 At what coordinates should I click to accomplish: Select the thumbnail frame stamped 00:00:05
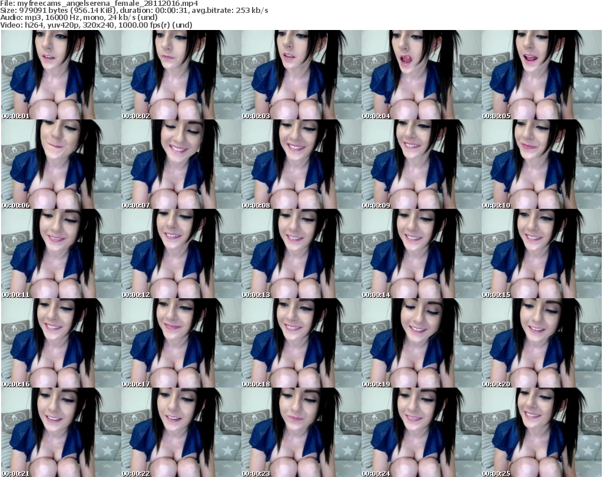click(x=542, y=75)
